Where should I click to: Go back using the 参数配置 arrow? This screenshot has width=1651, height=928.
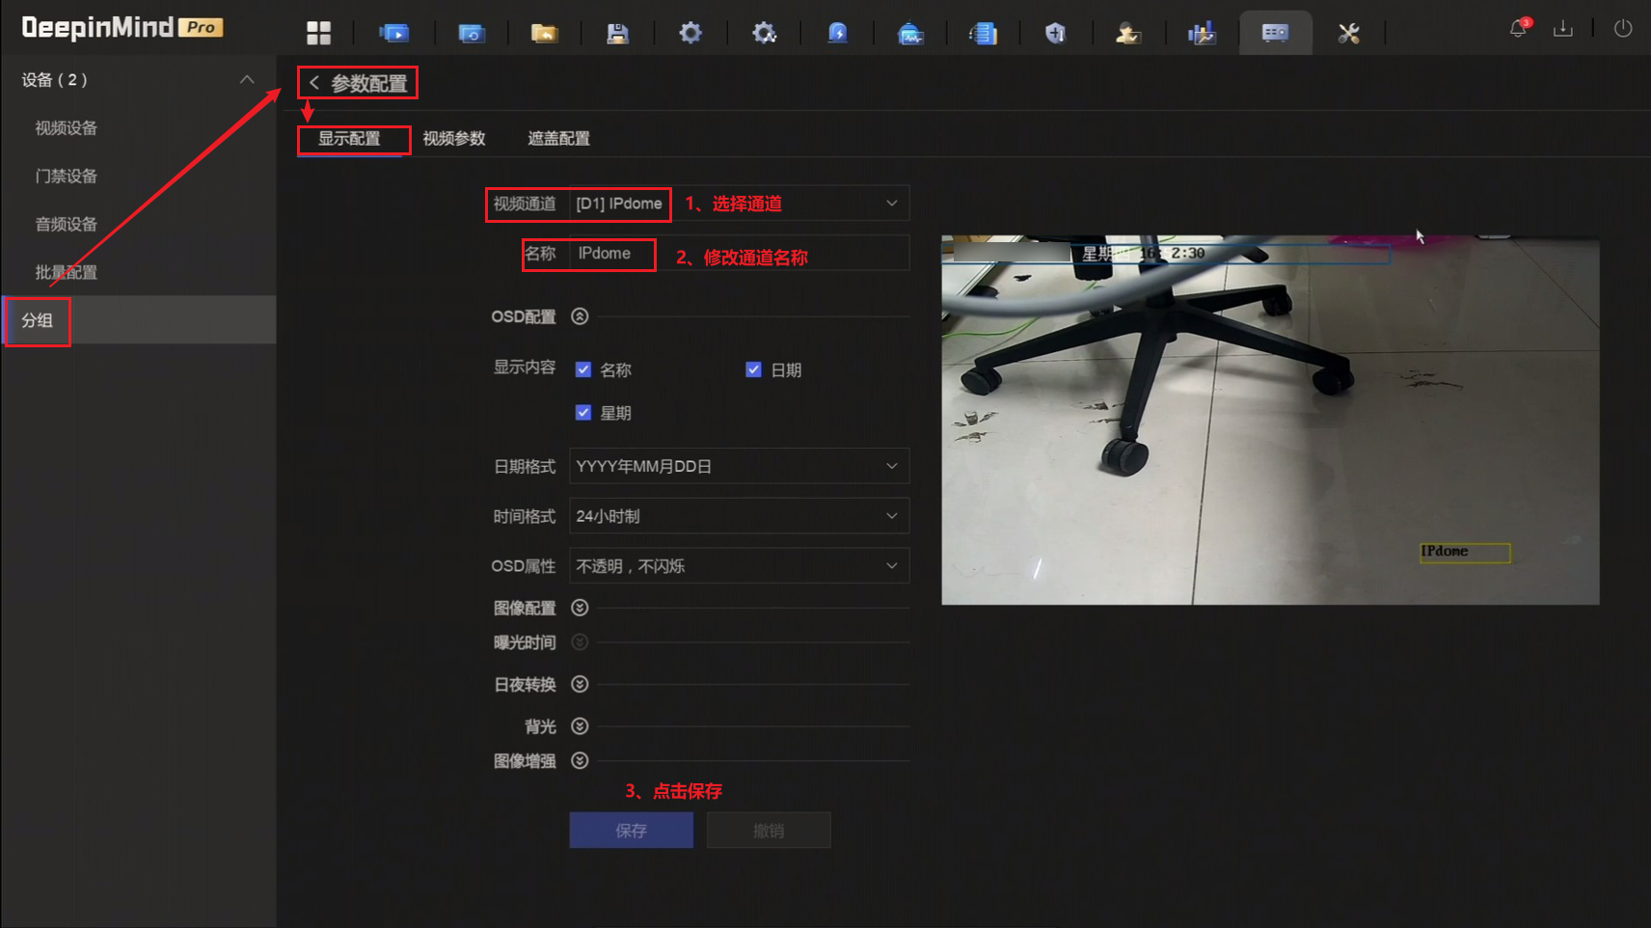pyautogui.click(x=314, y=83)
